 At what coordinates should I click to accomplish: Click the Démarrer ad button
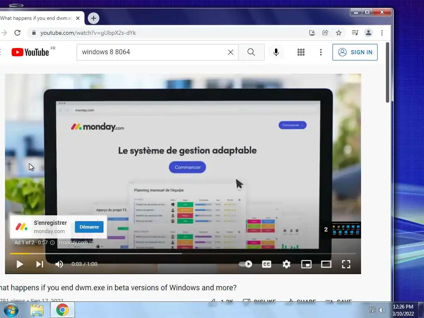click(x=89, y=227)
